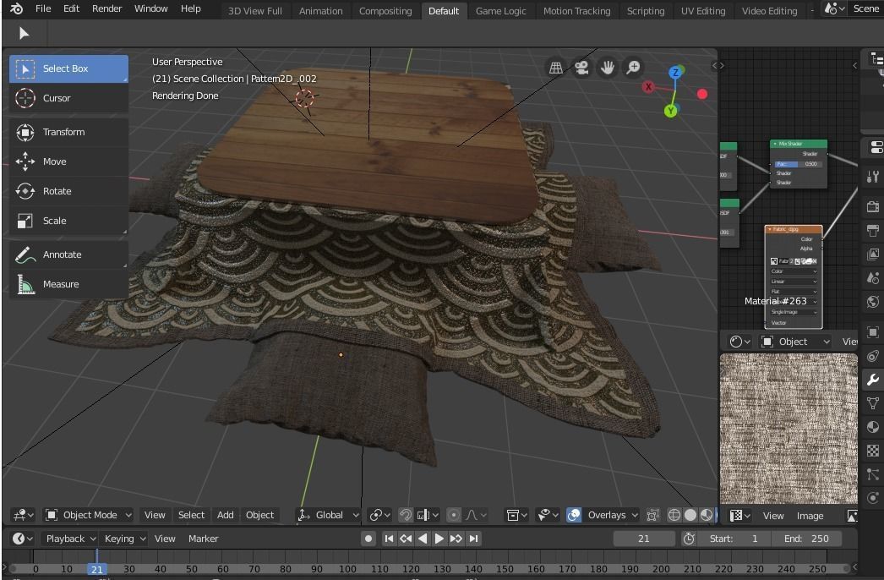Switch viewport to wireframe shading
884x580 pixels.
click(x=674, y=515)
